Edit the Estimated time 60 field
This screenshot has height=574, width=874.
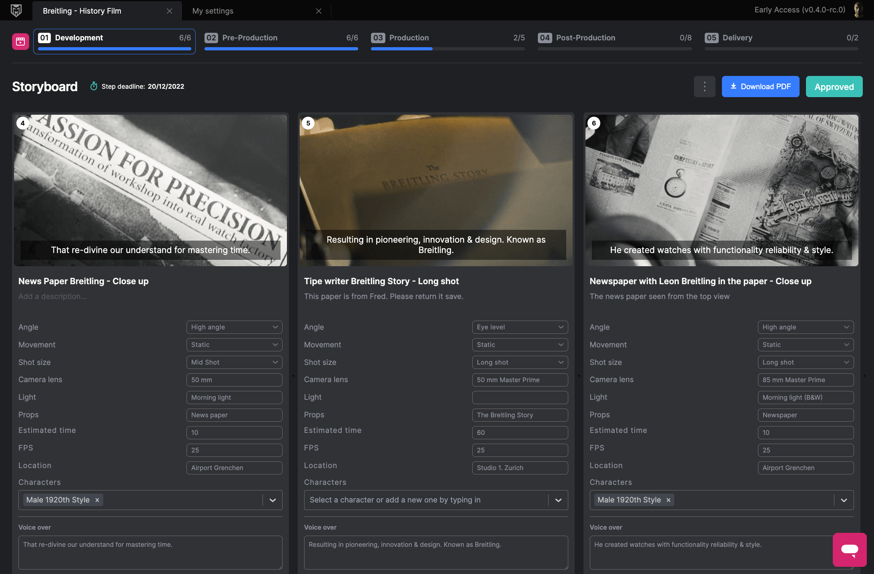(x=520, y=432)
